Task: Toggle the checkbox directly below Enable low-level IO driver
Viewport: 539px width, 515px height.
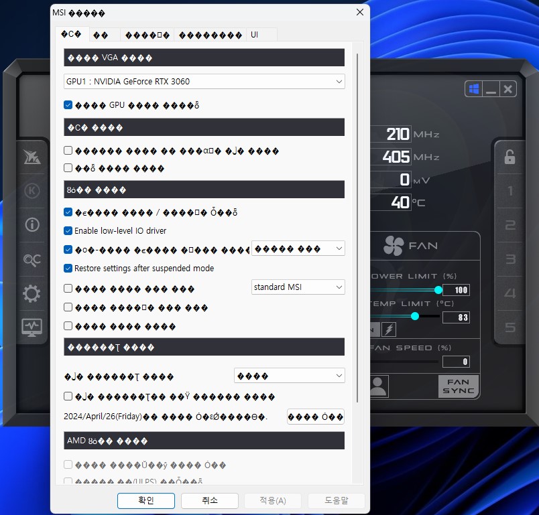Action: (68, 249)
